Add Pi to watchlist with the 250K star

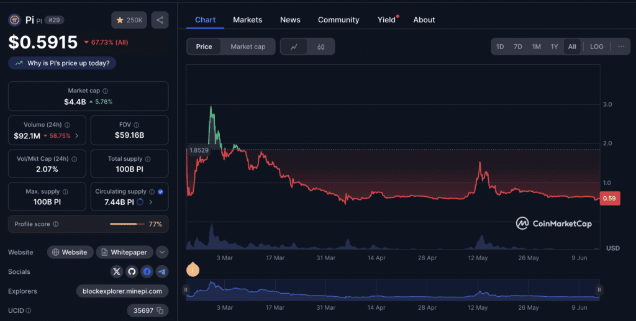(129, 20)
